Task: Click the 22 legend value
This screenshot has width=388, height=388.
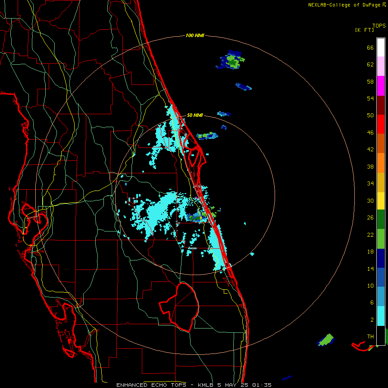Action: click(x=370, y=235)
